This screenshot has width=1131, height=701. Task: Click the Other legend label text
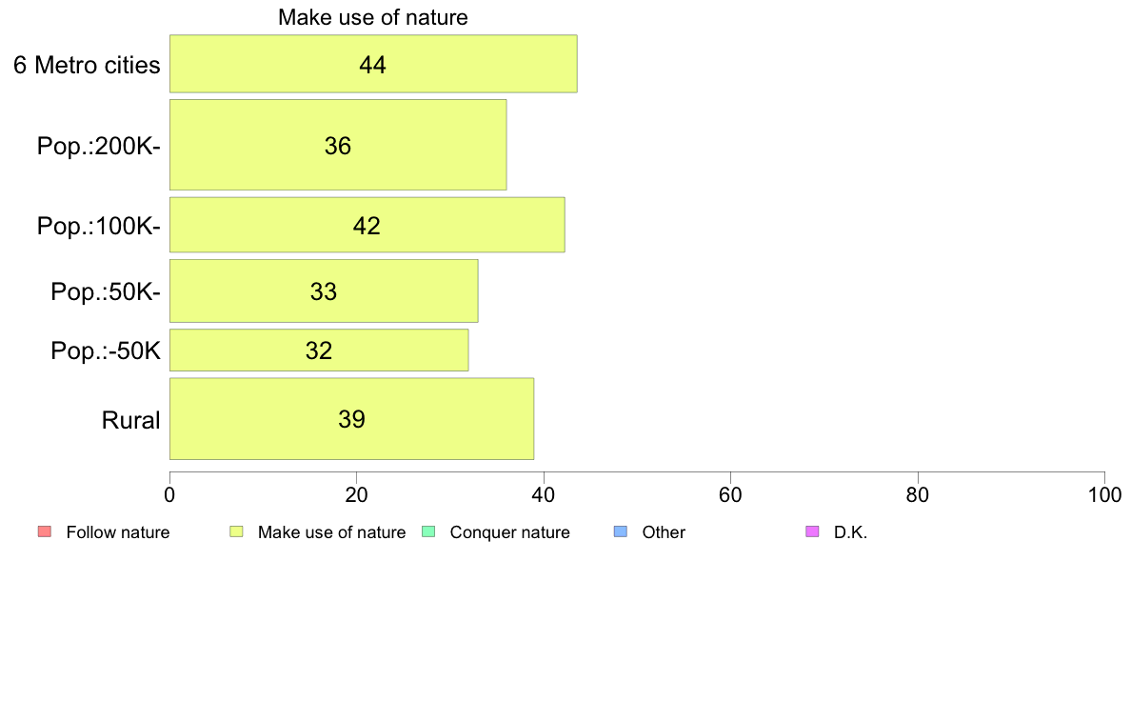pos(664,532)
